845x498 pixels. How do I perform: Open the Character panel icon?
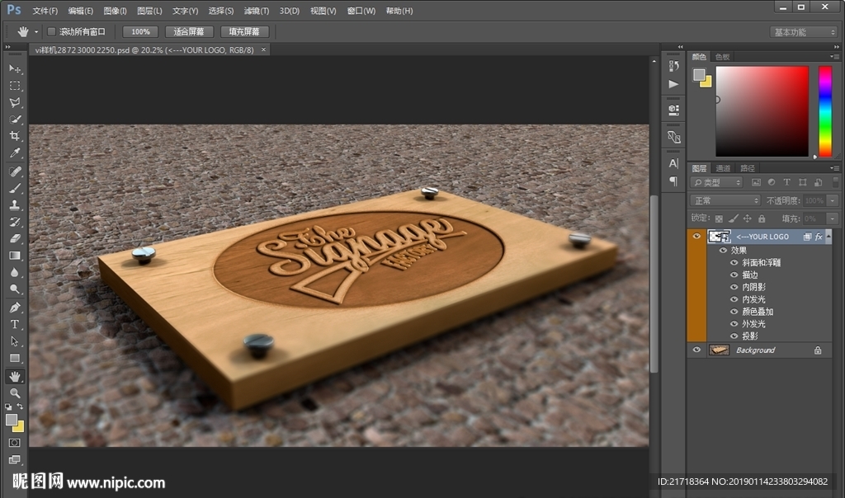coord(673,163)
